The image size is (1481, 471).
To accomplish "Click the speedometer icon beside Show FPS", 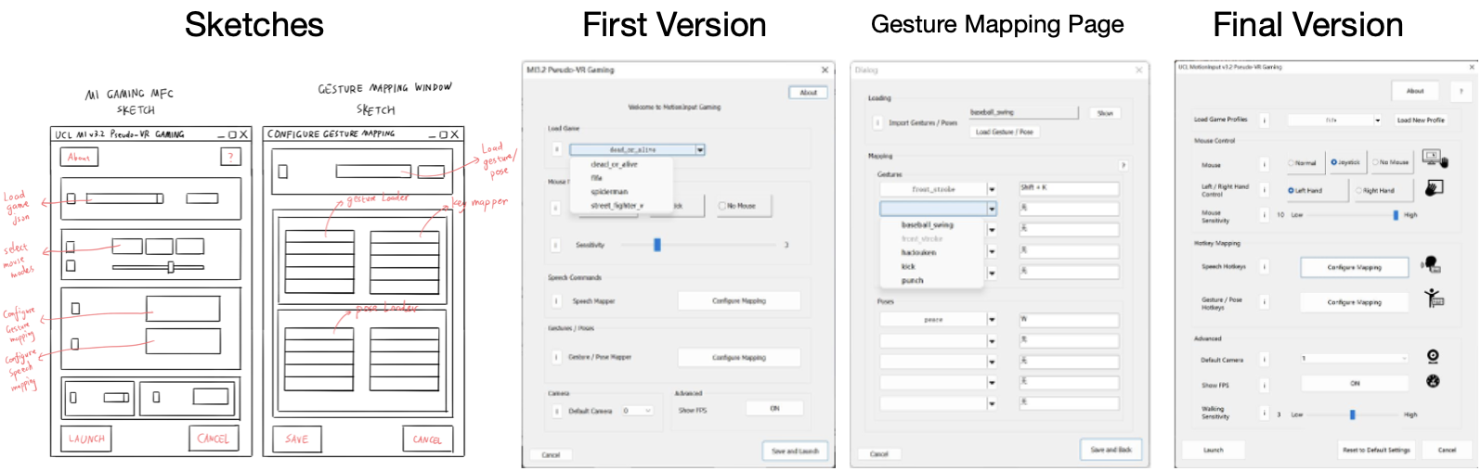I will point(1433,381).
